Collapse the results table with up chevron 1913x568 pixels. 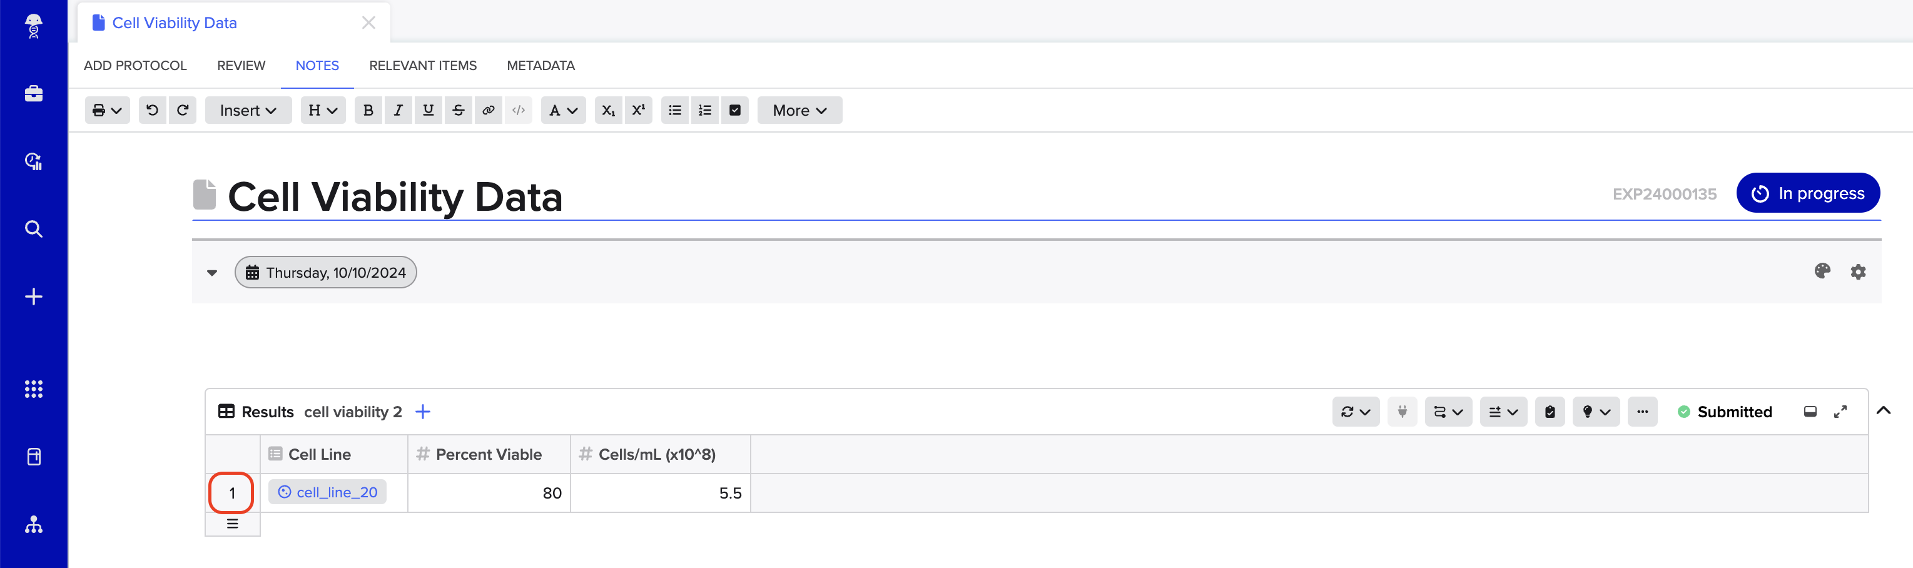[1884, 410]
